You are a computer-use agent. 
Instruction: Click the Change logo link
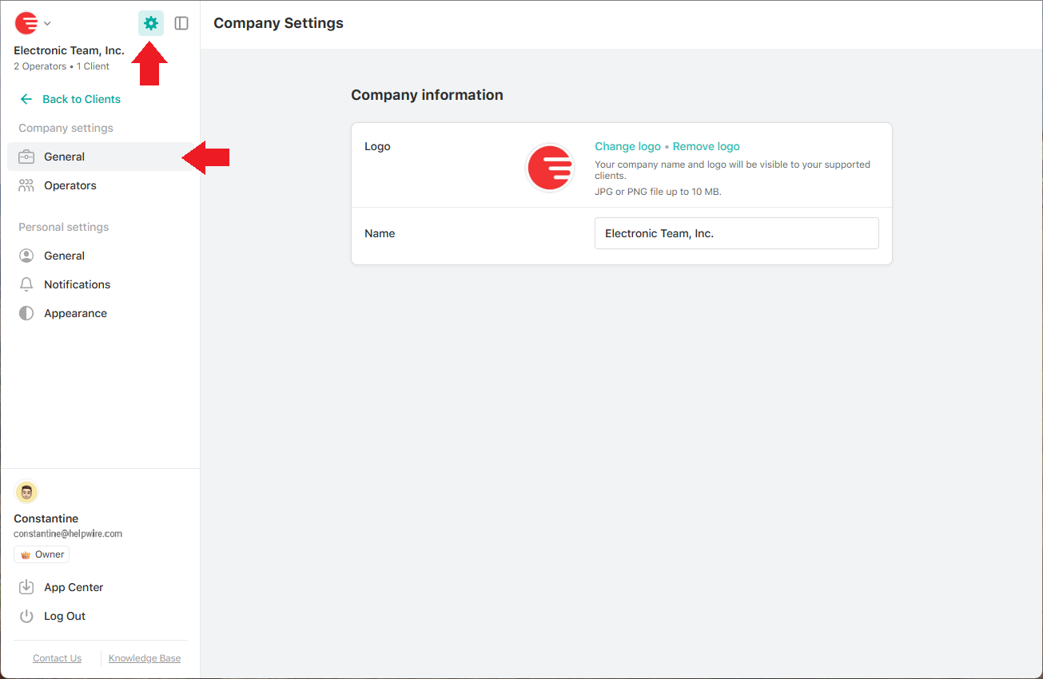[x=627, y=146]
